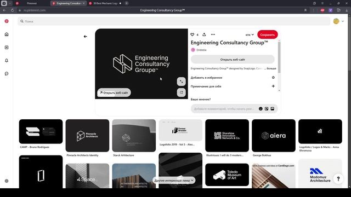Expand pin image to fullscreen

click(x=182, y=82)
